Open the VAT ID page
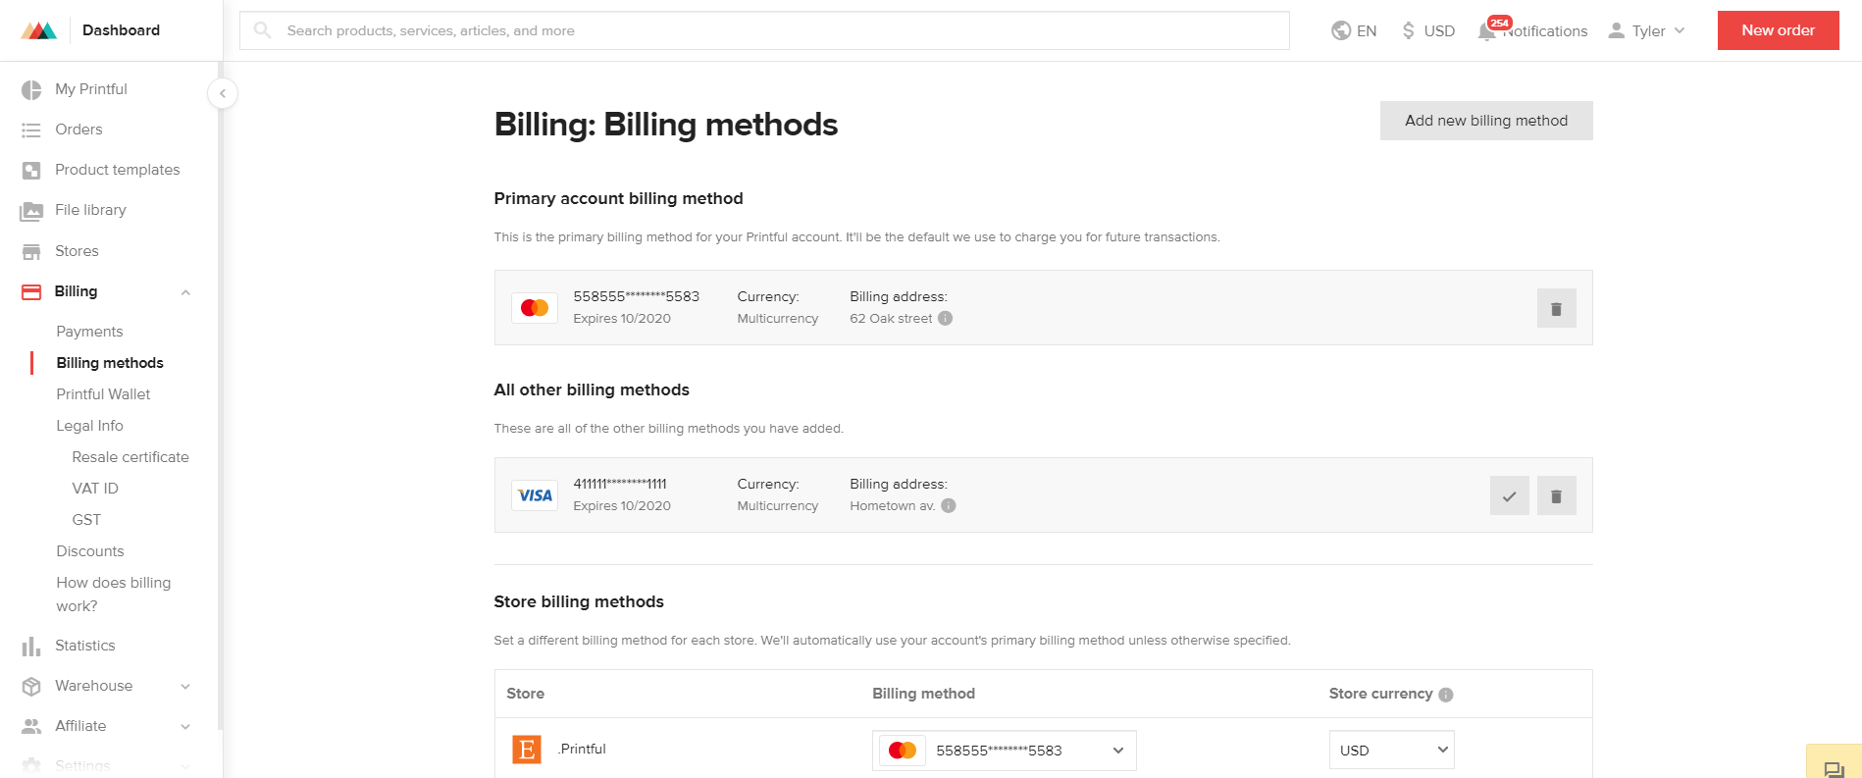This screenshot has width=1862, height=778. (x=95, y=489)
